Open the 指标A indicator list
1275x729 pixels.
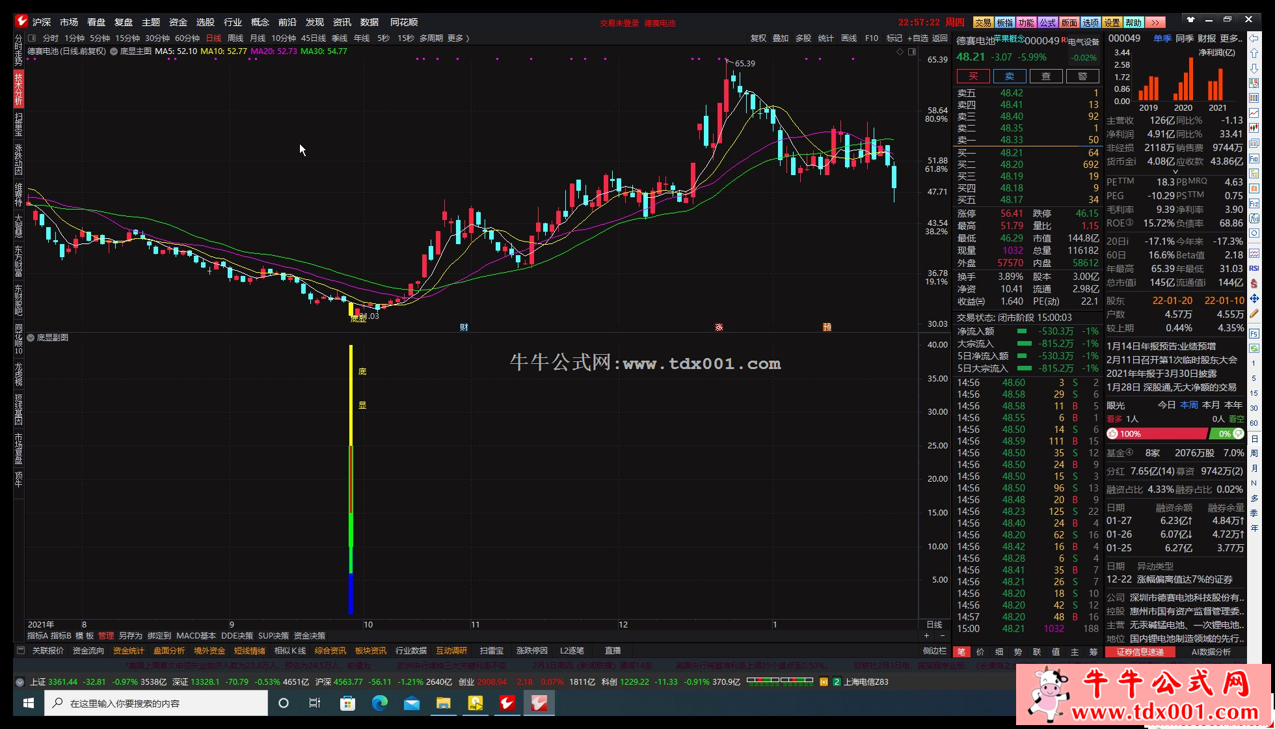tap(37, 636)
